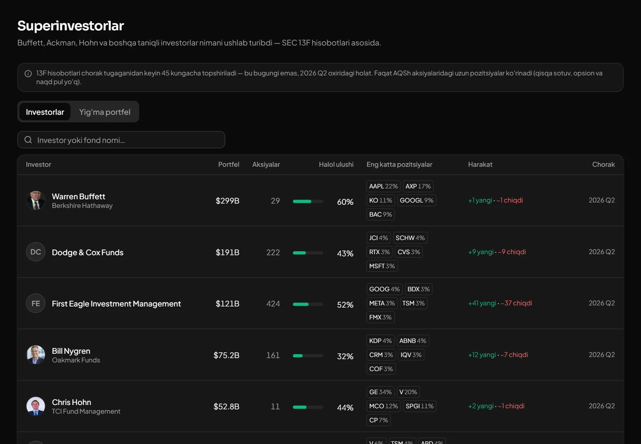Screen dimensions: 641x444
Task: Click the $75.2B portfolio value
Action: click(x=226, y=356)
